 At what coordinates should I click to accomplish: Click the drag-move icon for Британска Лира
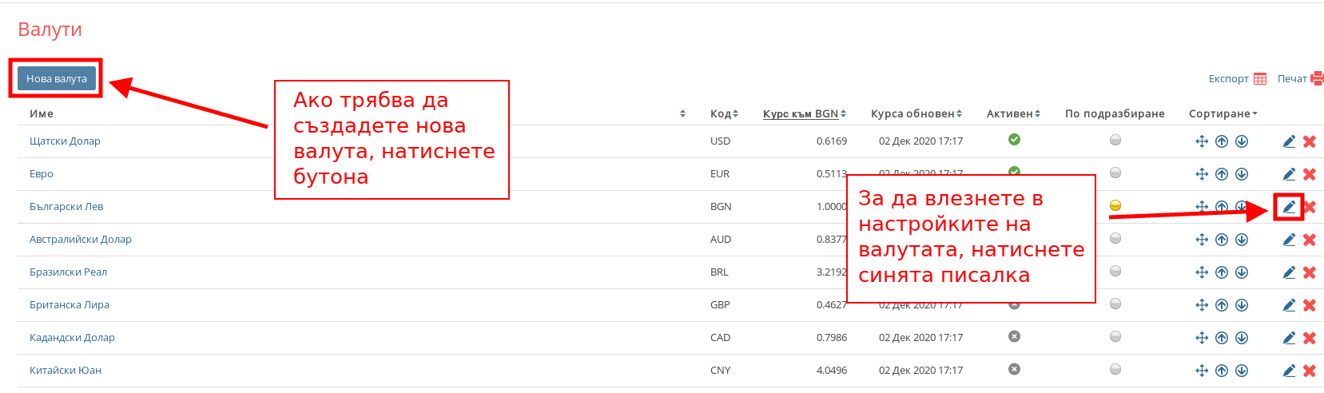pos(1202,305)
